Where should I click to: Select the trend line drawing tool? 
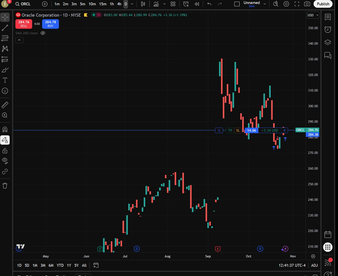(5, 28)
